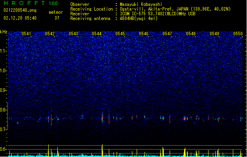The width and height of the screenshot is (247, 157).
Task: Click the 0544 time marker
Action: 97,34
